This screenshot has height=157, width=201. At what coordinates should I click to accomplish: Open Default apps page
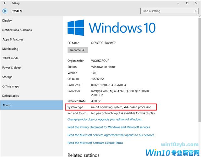(31, 96)
